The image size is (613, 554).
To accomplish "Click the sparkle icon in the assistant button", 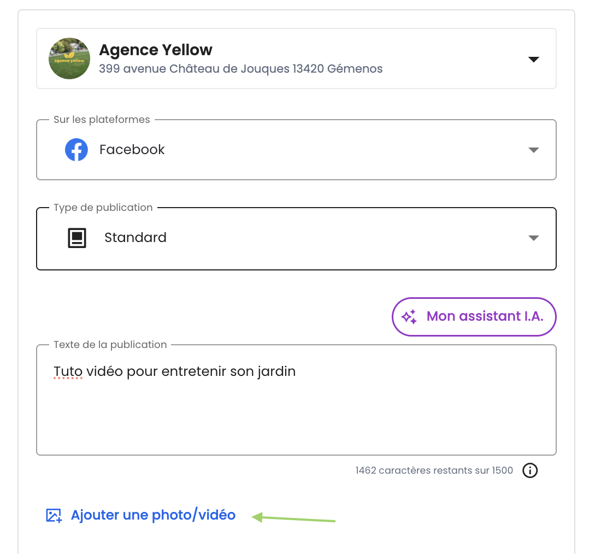I will 409,317.
